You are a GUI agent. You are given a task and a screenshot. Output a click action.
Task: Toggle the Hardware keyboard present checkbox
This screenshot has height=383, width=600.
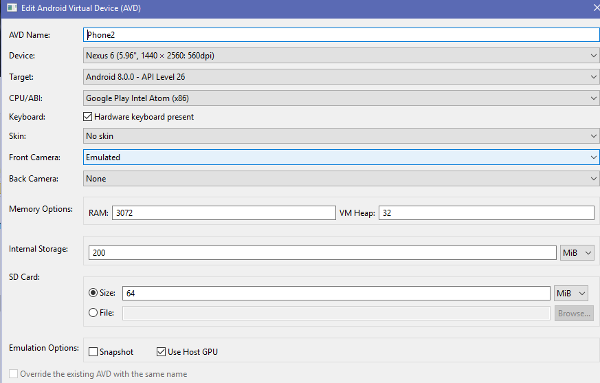87,117
